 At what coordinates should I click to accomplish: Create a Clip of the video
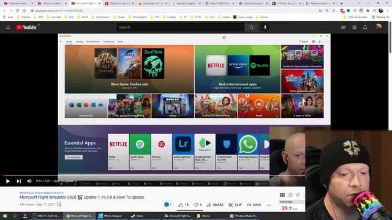click(x=235, y=205)
